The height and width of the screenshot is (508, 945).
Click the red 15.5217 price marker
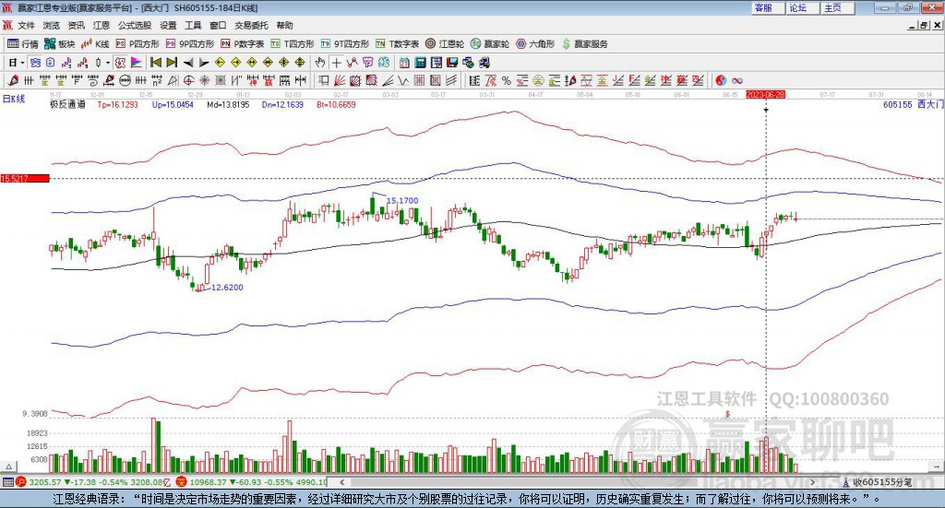25,179
